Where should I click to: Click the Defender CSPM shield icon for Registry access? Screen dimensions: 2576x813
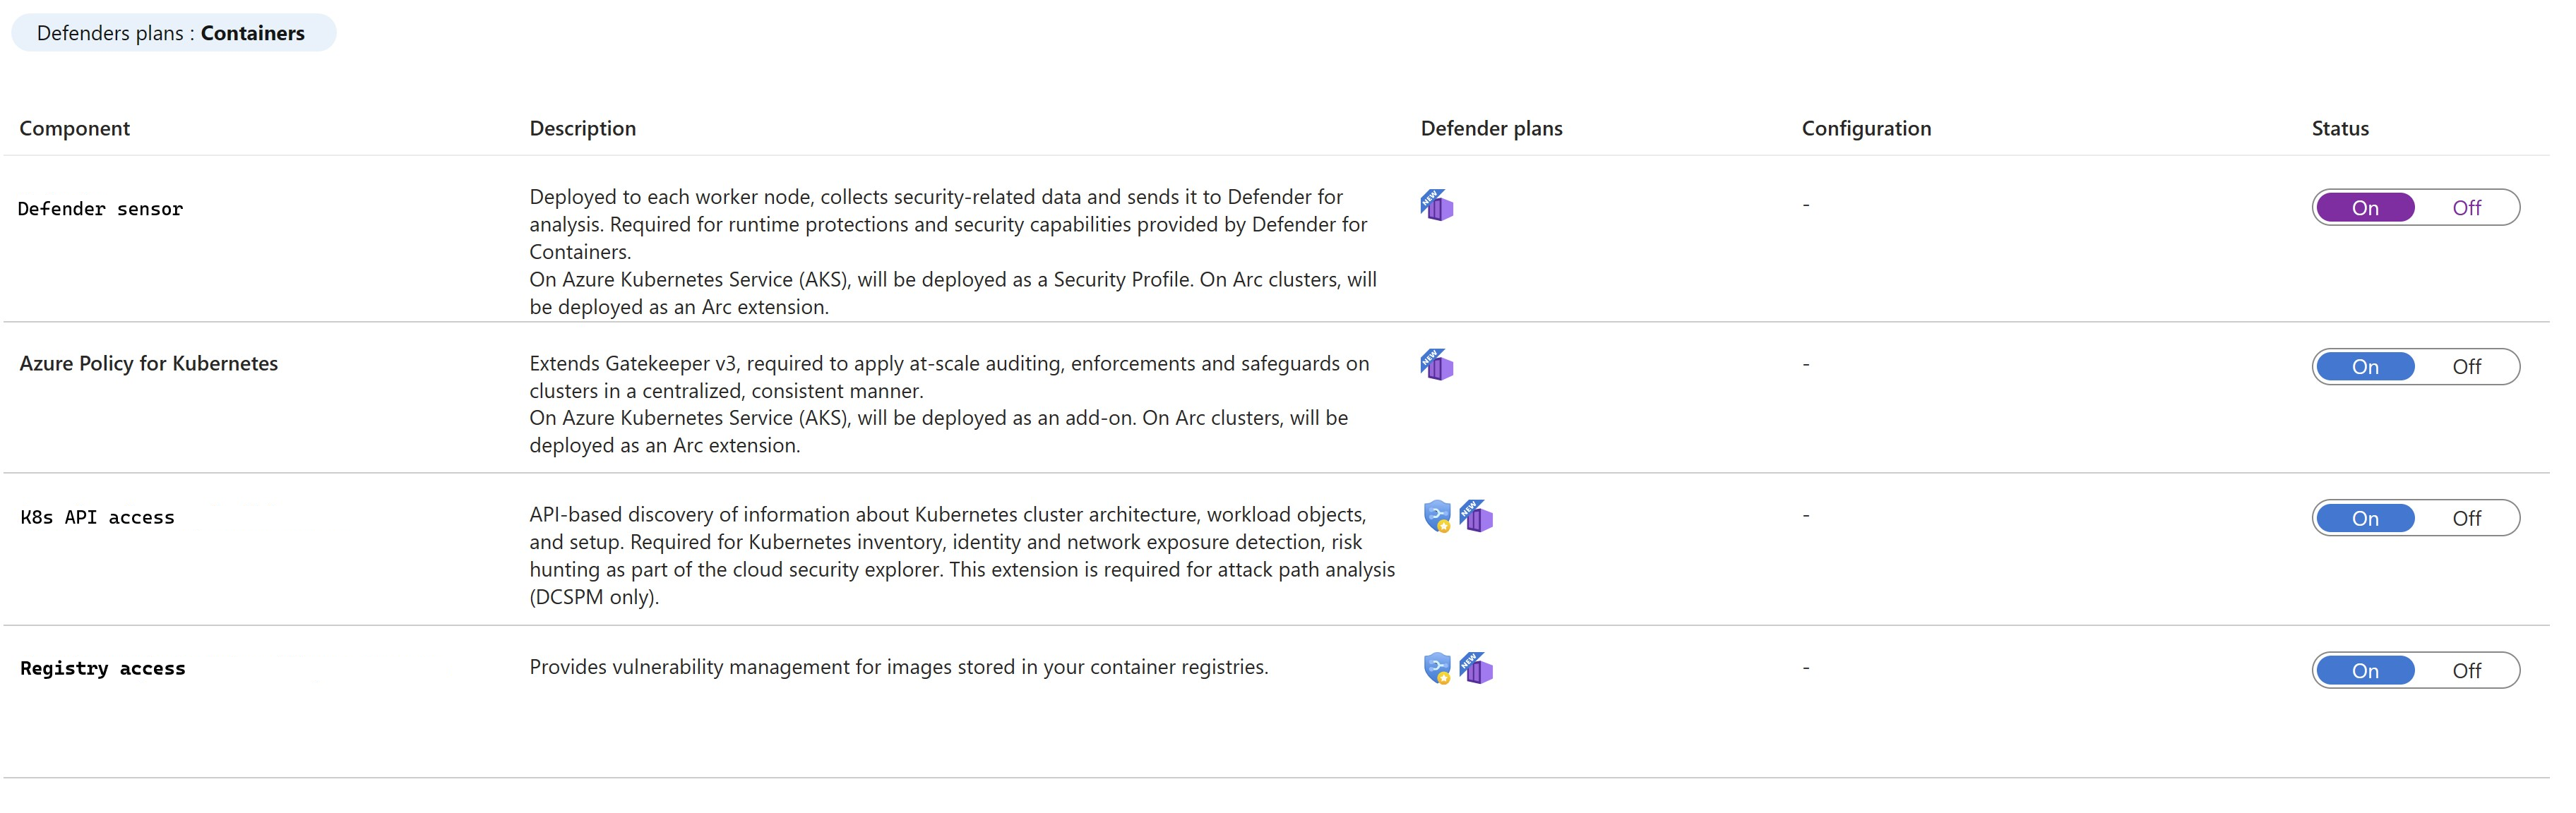1437,668
